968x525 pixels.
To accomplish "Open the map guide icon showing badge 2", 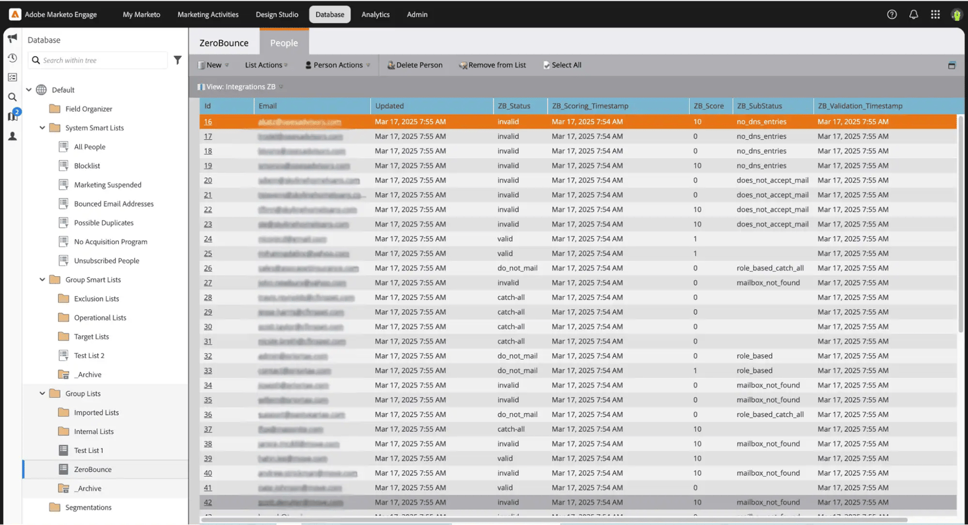I will pos(12,116).
